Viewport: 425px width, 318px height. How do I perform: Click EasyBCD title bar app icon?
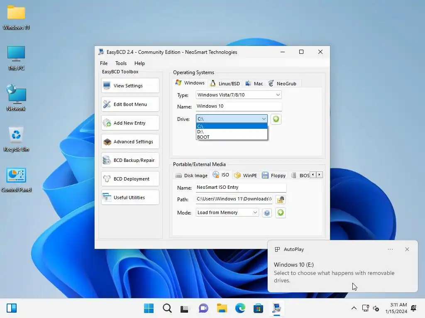click(x=101, y=52)
